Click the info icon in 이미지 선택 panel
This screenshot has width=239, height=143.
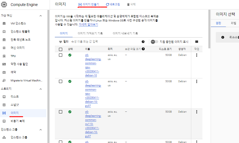(x=223, y=37)
